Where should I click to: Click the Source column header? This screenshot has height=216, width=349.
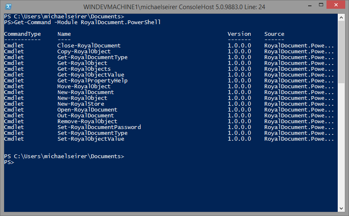pyautogui.click(x=274, y=34)
